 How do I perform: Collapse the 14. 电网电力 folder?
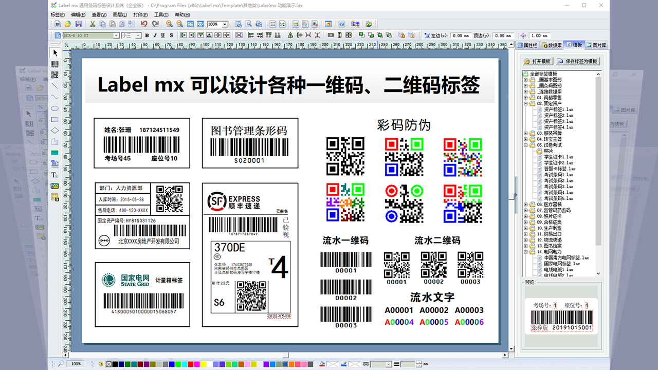click(x=526, y=252)
